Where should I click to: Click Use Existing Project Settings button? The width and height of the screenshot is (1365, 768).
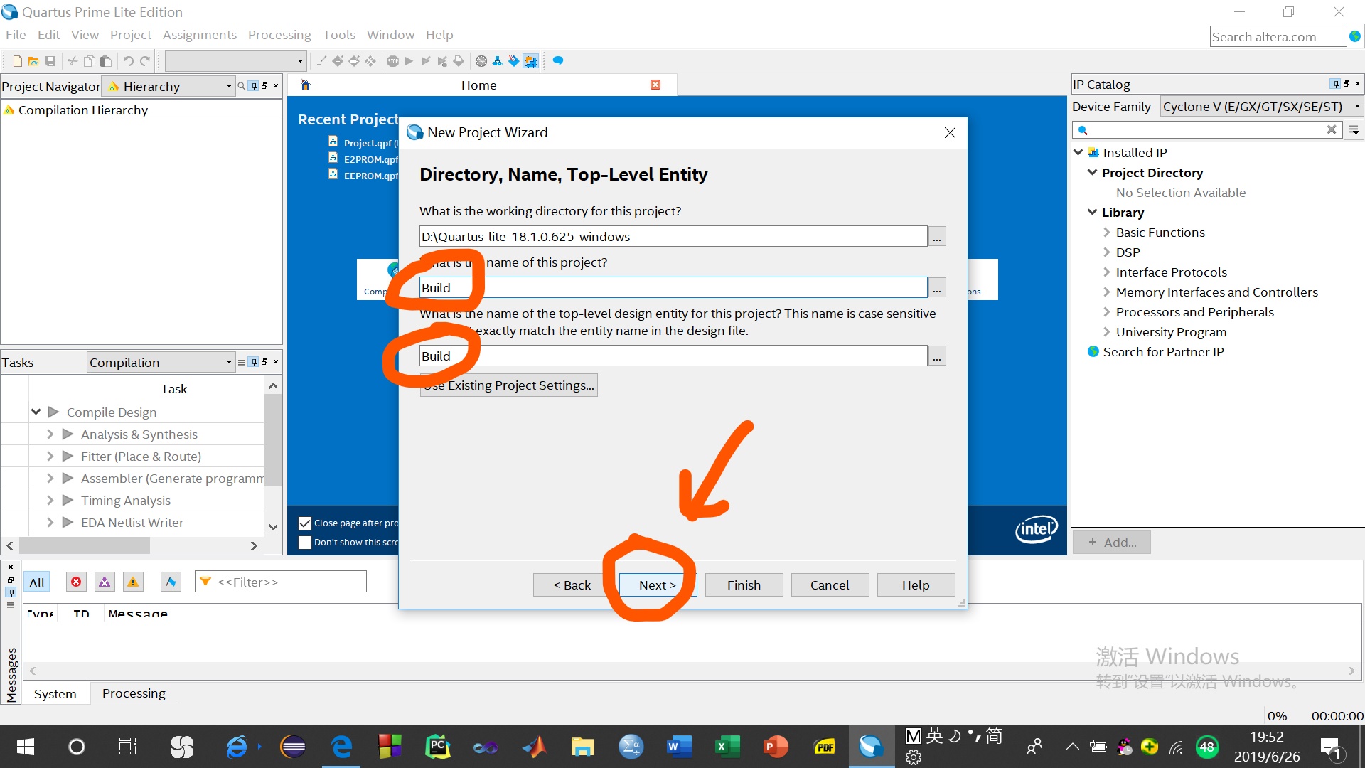tap(509, 385)
